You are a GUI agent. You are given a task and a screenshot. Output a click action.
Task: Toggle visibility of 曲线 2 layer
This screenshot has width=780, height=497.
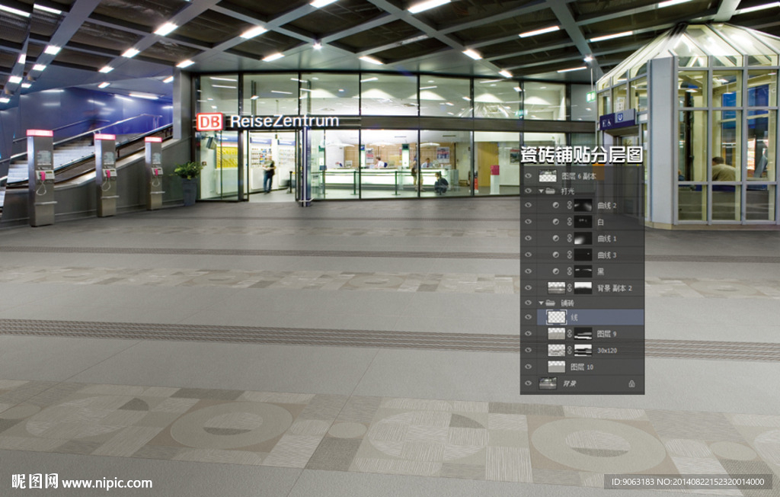[528, 205]
